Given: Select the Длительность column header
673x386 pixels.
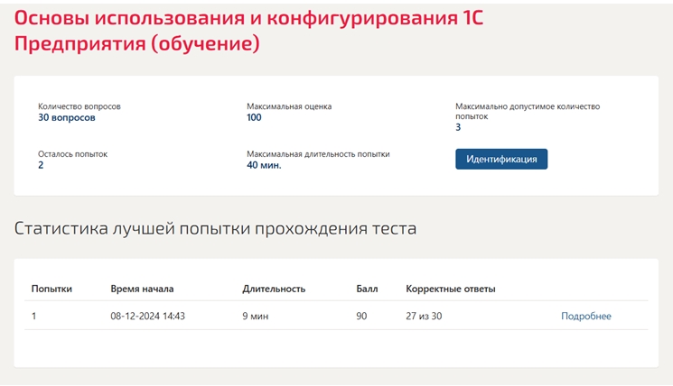Looking at the screenshot, I should point(274,289).
